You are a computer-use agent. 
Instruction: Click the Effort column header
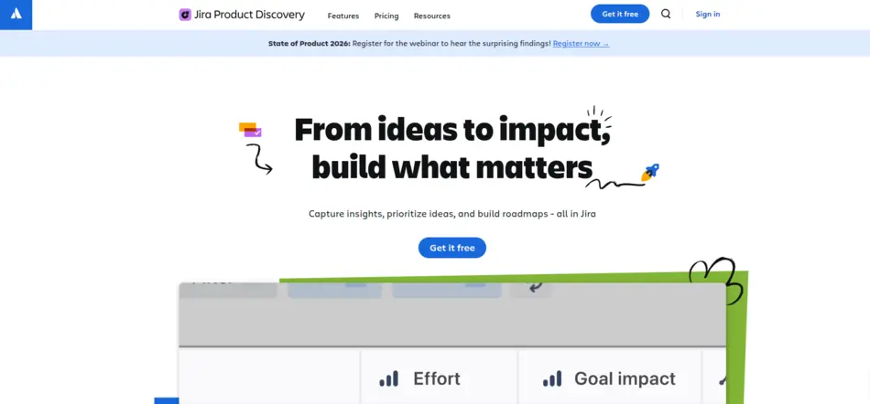click(440, 379)
